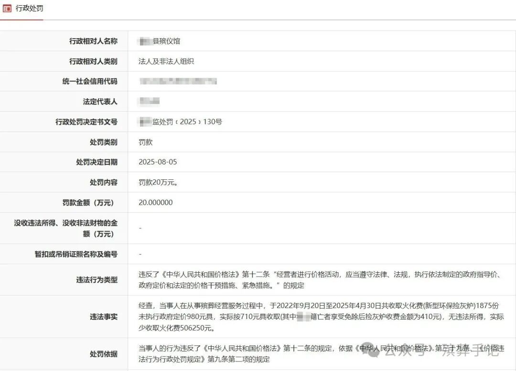Viewport: 516px width, 371px height.
Task: Click the 处罚依据 row label
Action: 103,354
